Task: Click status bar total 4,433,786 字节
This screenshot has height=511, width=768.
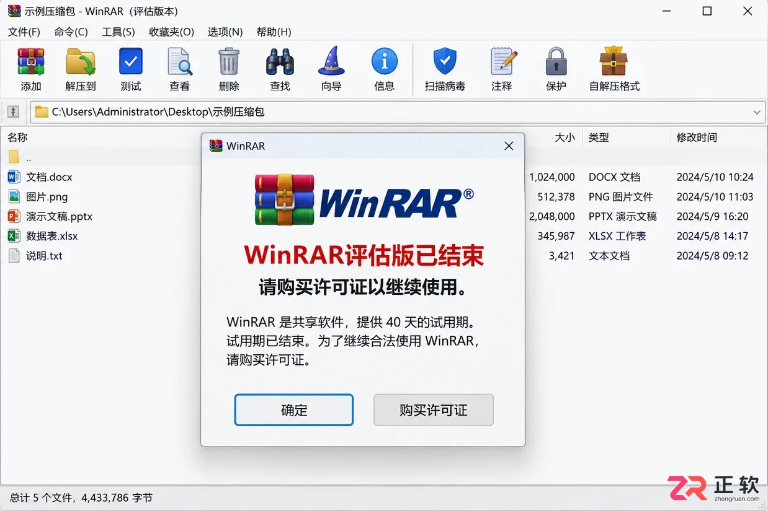Action: (116, 498)
